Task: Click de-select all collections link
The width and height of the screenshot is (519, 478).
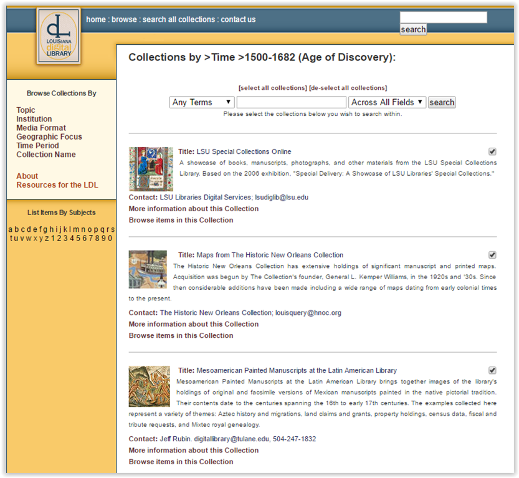Action: [348, 88]
